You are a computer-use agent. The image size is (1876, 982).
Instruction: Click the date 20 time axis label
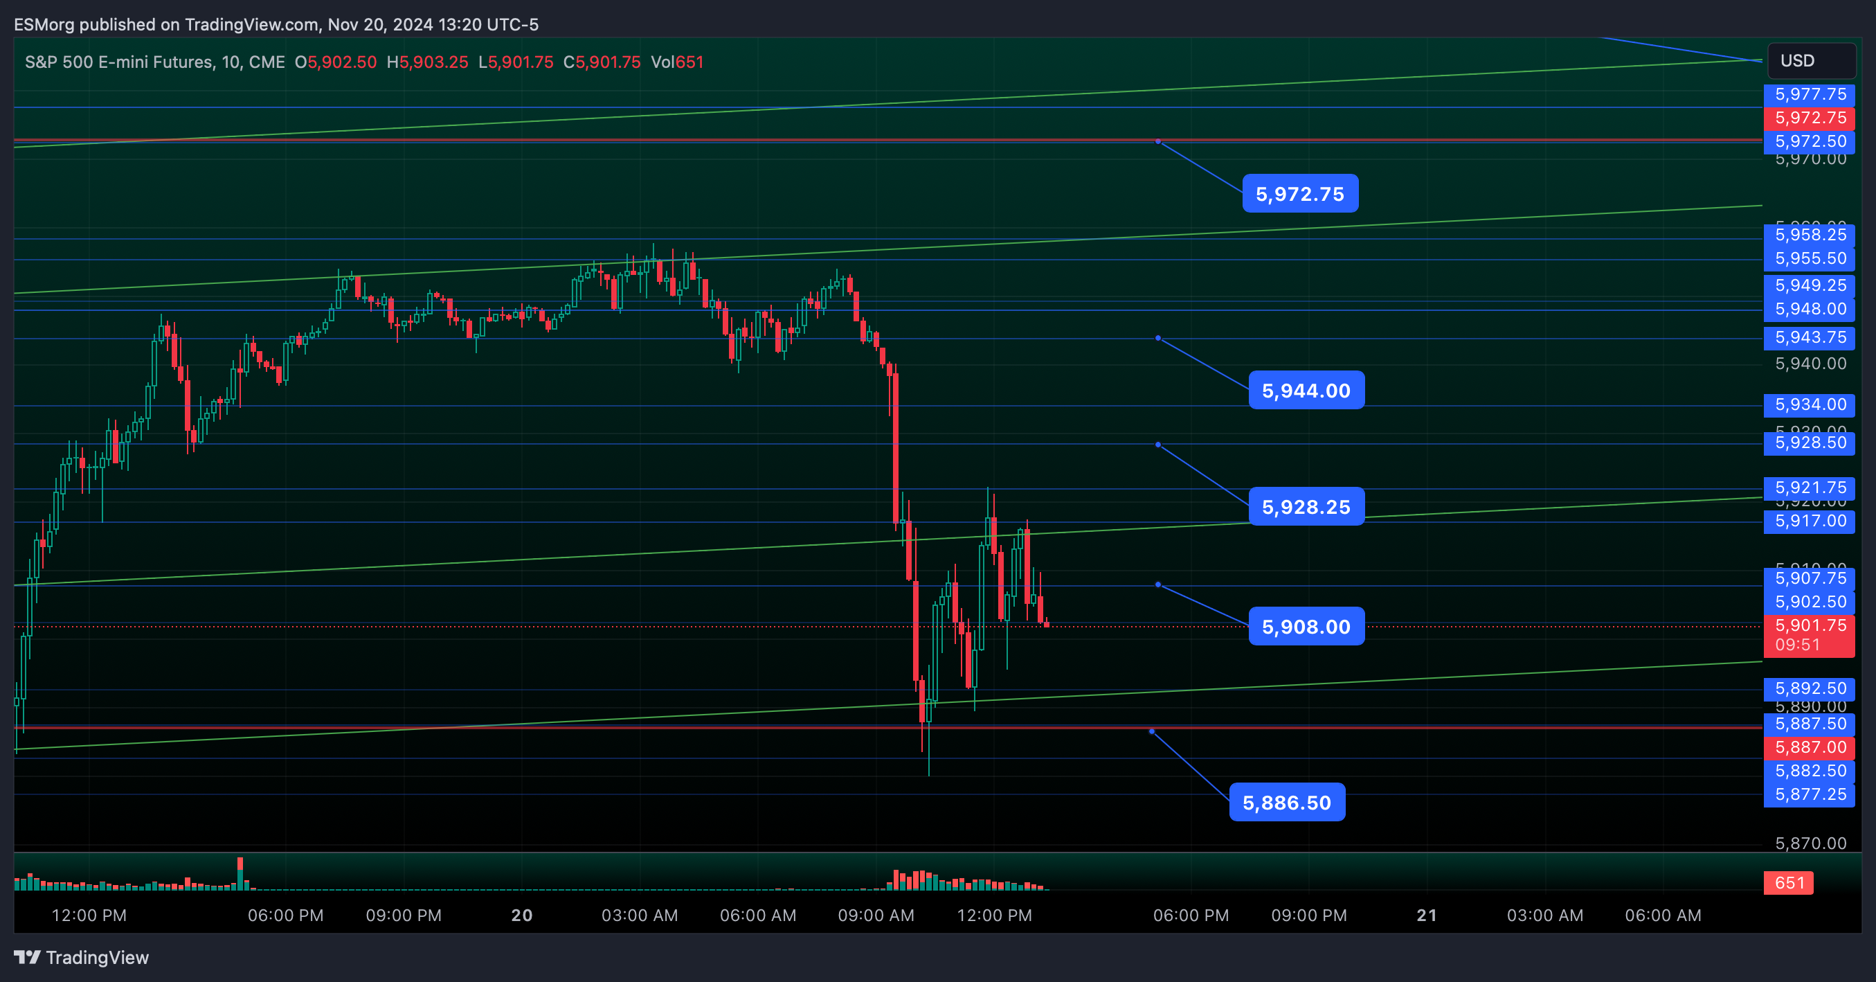click(522, 916)
